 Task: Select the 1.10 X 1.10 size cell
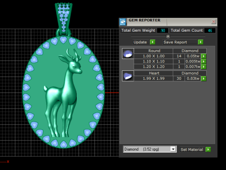coord(153,61)
